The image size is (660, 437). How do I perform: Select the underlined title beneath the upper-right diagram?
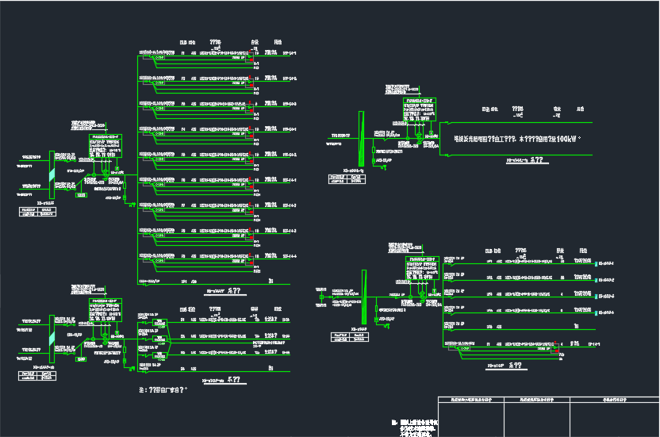coord(525,160)
